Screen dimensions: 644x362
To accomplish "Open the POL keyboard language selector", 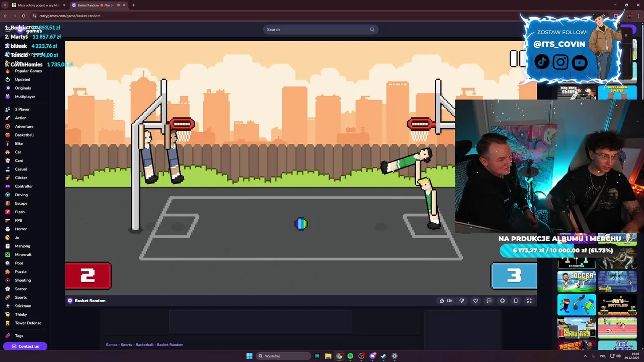I will point(603,356).
